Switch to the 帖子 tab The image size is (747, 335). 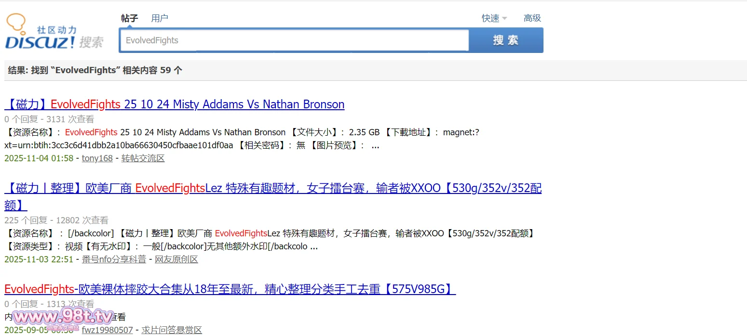tap(129, 18)
